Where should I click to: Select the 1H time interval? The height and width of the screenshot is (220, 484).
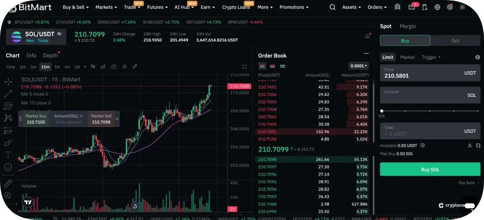(x=57, y=67)
